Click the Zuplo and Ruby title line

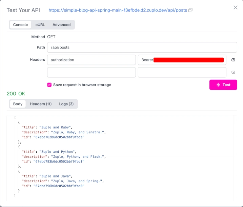[47, 127]
